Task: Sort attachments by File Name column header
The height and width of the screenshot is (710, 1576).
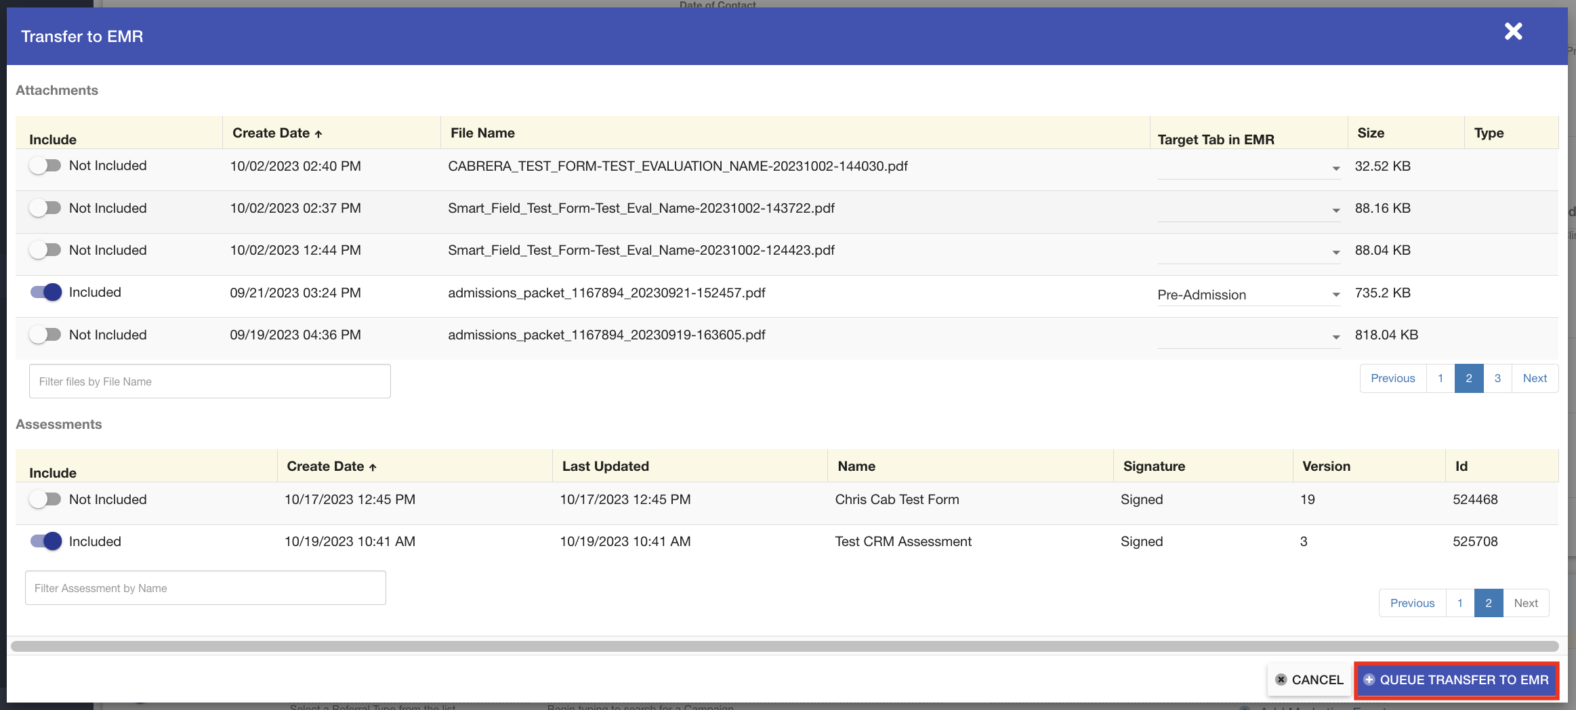Action: 482,133
